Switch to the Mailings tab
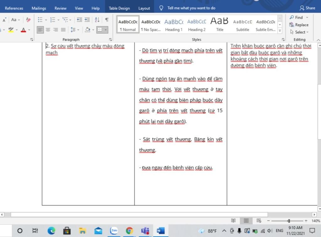 [39, 8]
